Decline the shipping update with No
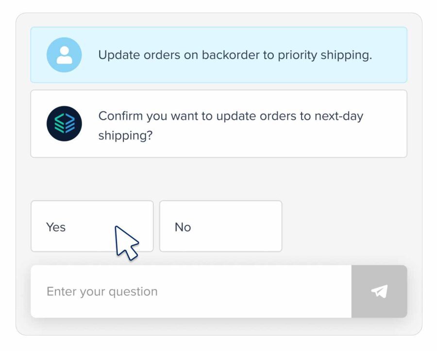Screen dimensions: 437x351 coord(221,226)
